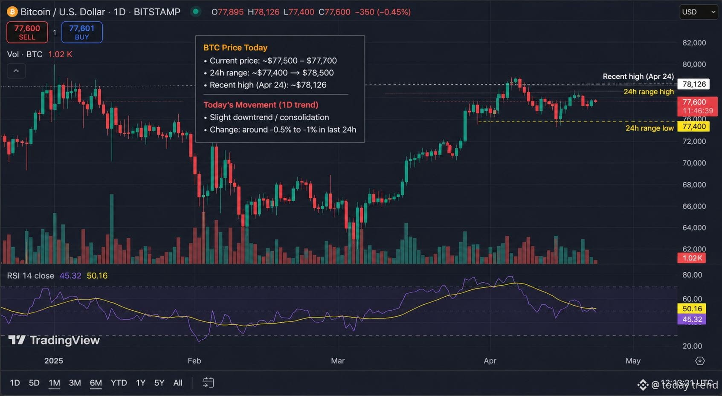Screen dimensions: 722x396
Task: Click the order quantity value 1
Action: pos(55,32)
